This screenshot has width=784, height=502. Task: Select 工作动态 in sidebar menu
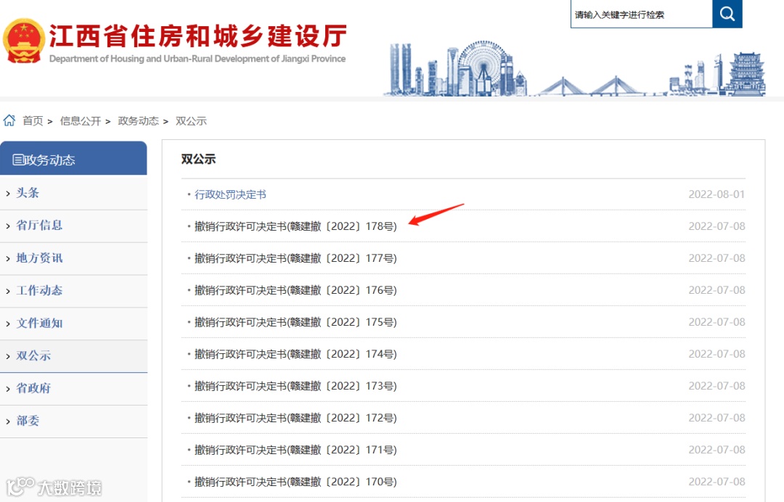tap(39, 290)
